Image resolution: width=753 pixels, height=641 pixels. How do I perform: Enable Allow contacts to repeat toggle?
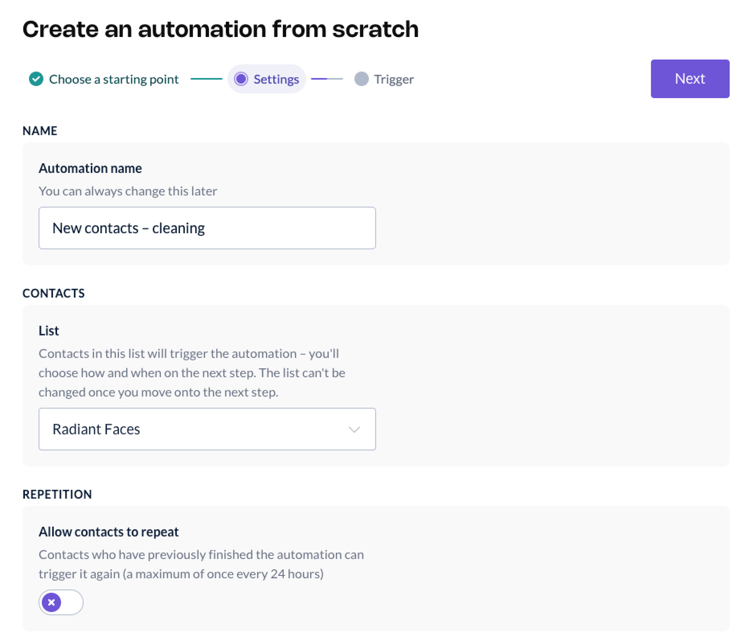point(61,602)
